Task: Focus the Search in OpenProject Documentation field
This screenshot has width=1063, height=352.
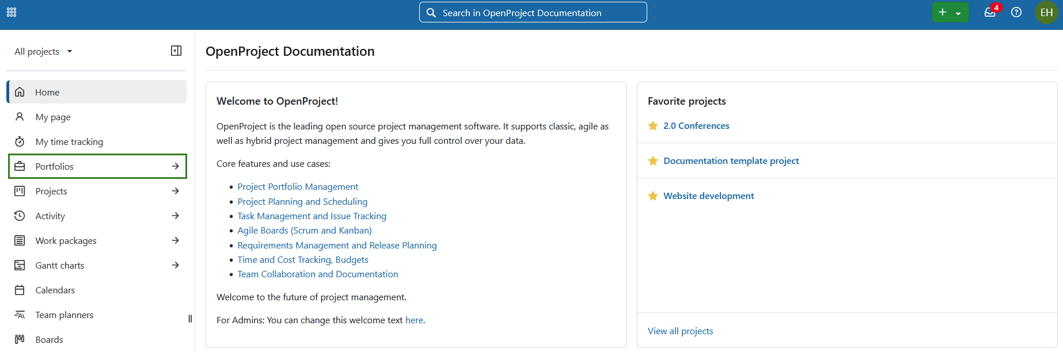Action: tap(533, 12)
